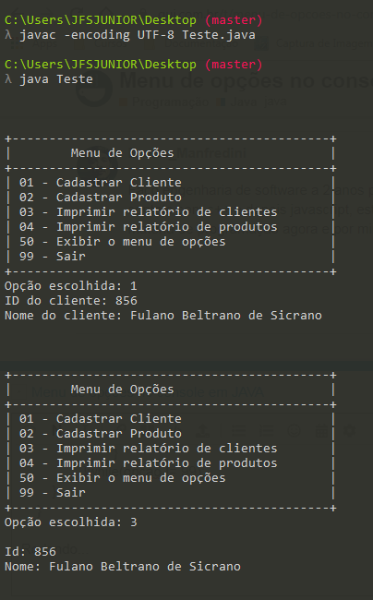Select '04 - Imprimir relatório de produtos' in lower menu
373x600 pixels.
click(x=148, y=463)
